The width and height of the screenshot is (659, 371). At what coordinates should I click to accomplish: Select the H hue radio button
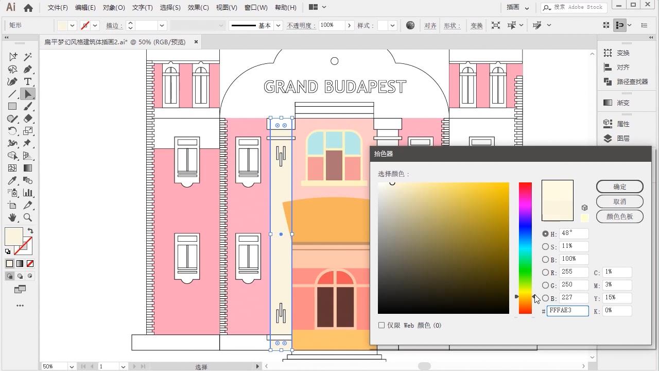click(x=545, y=233)
